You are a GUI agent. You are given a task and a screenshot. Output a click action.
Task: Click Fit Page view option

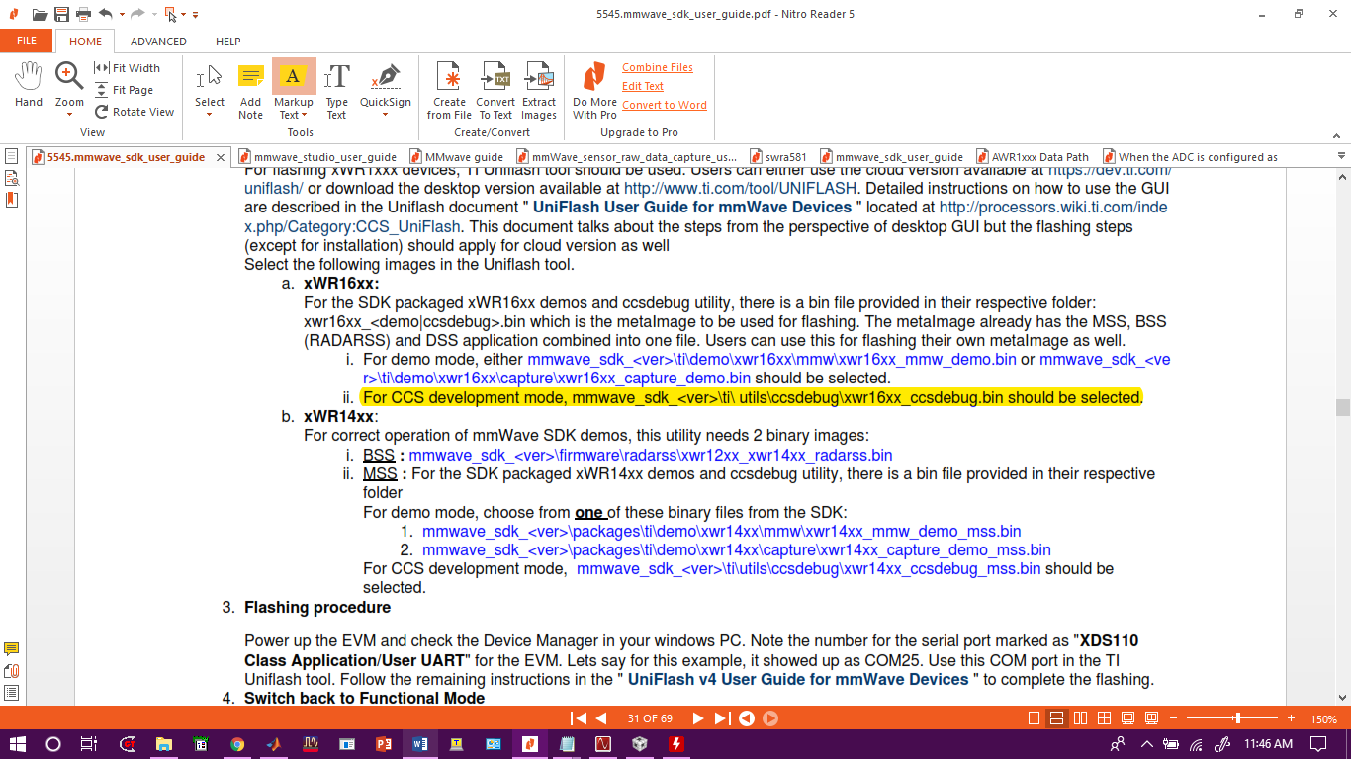coord(125,90)
